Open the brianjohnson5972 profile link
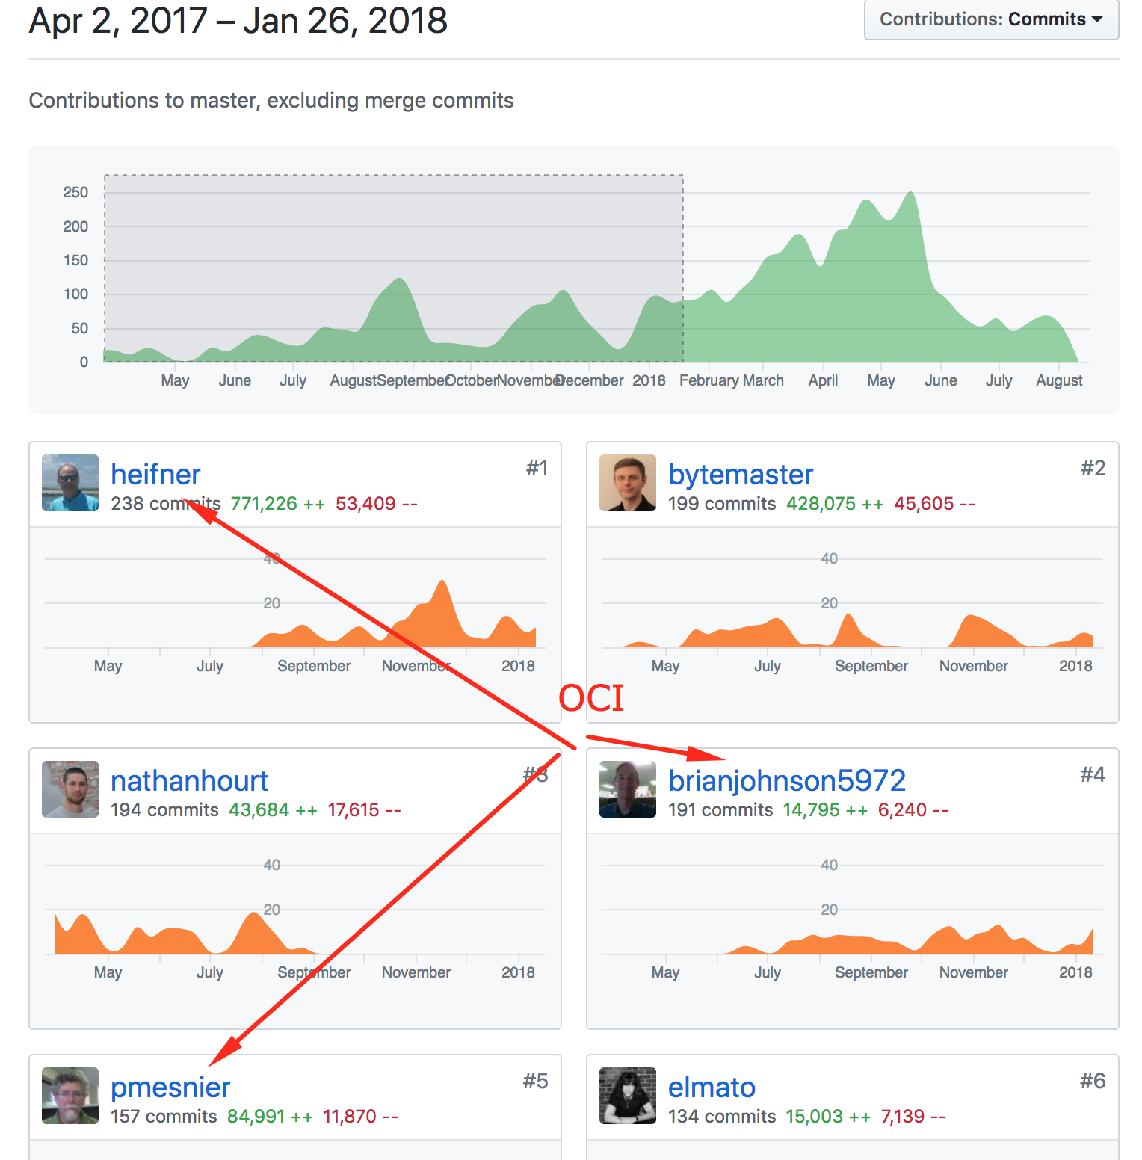Image resolution: width=1142 pixels, height=1160 pixels. tap(787, 781)
